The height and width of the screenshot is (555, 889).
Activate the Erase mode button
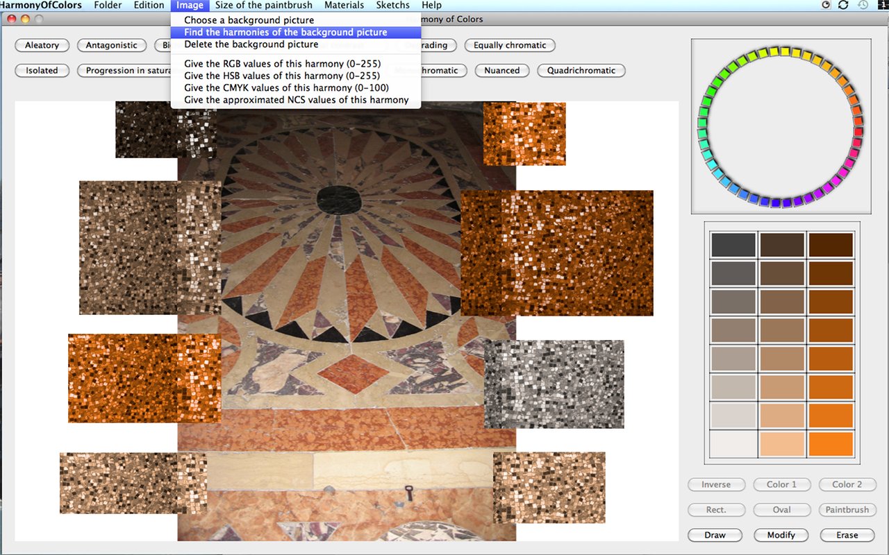tap(847, 535)
